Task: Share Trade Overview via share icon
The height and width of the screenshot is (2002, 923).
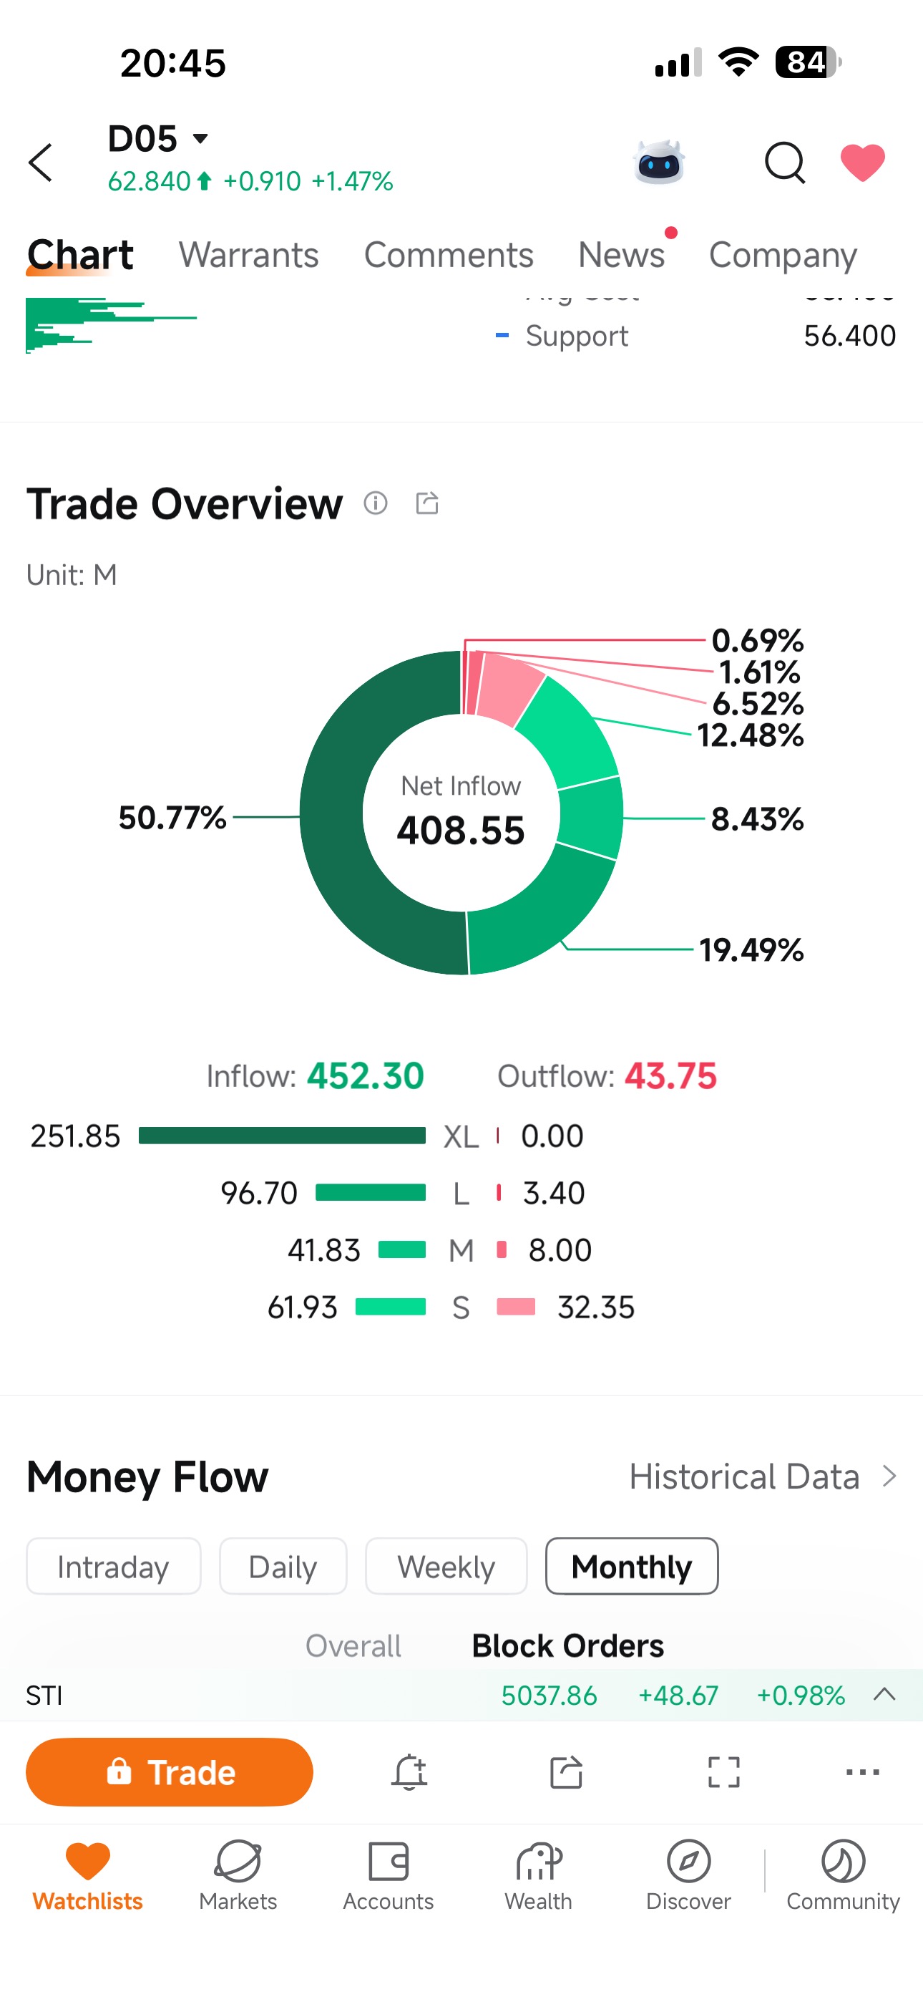Action: [x=427, y=503]
